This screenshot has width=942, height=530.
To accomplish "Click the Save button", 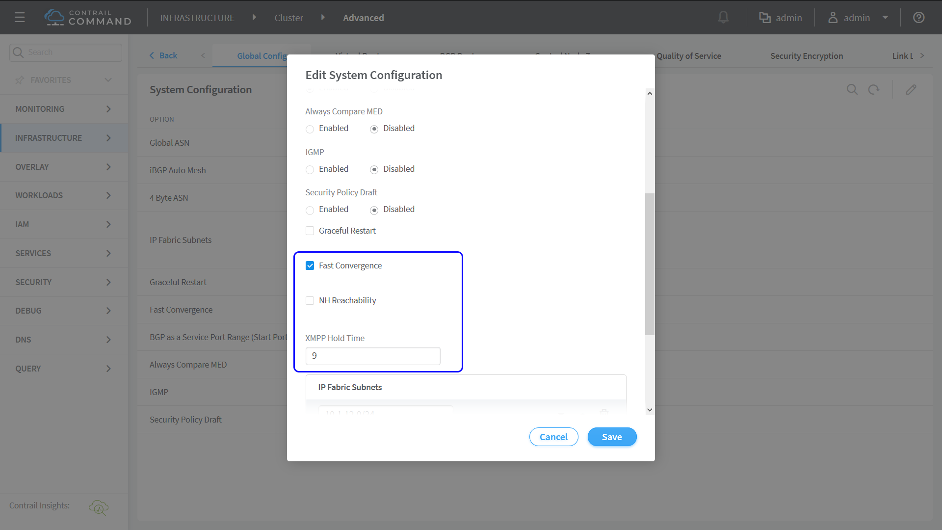I will coord(612,437).
